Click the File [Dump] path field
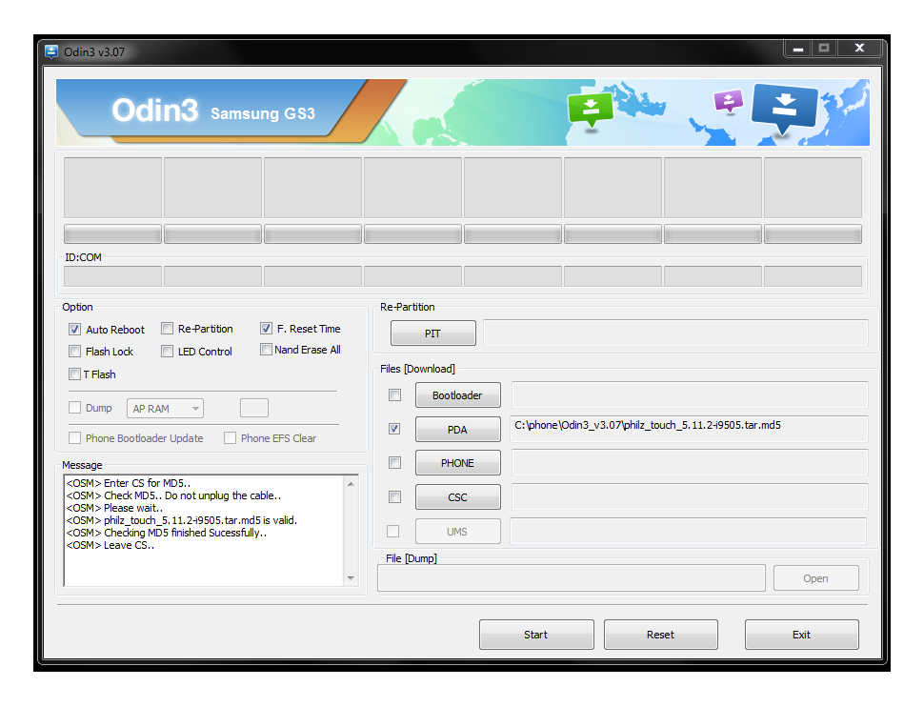Viewport: 924px width, 707px height. click(x=572, y=577)
